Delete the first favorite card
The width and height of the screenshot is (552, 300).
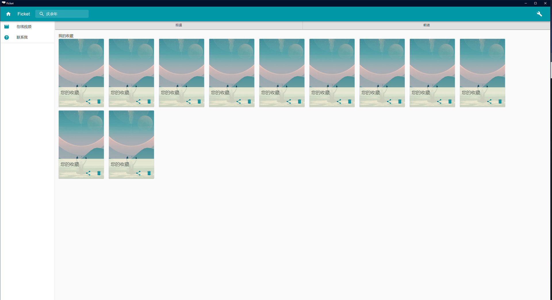pyautogui.click(x=99, y=101)
